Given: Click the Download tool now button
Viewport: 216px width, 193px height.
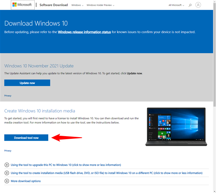Looking at the screenshot, I should 26,138.
